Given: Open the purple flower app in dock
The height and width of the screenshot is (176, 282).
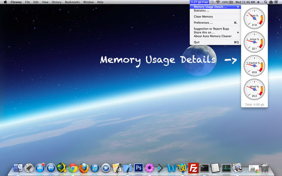Looking at the screenshot, I should [149, 168].
